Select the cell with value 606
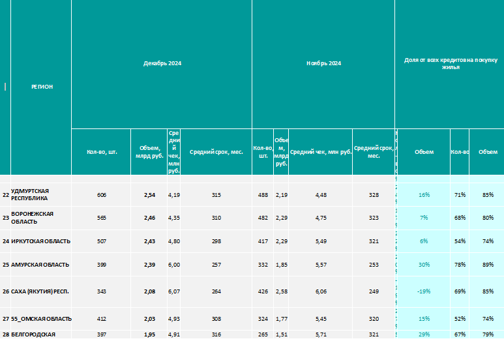The image size is (504, 341). [x=101, y=195]
